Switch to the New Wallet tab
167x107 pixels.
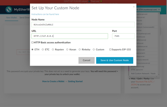point(11,18)
